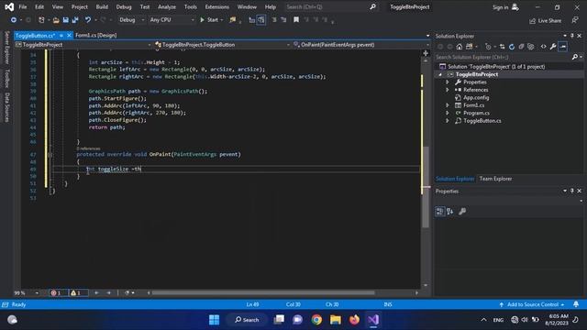Image resolution: width=587 pixels, height=330 pixels.
Task: Click the Property Pages wrench in Properties panel
Action: tap(462, 212)
